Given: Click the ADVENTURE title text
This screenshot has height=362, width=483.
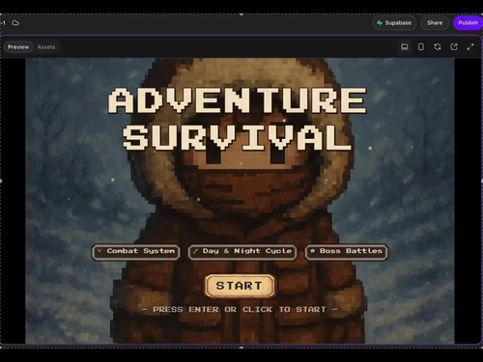Looking at the screenshot, I should (238, 100).
